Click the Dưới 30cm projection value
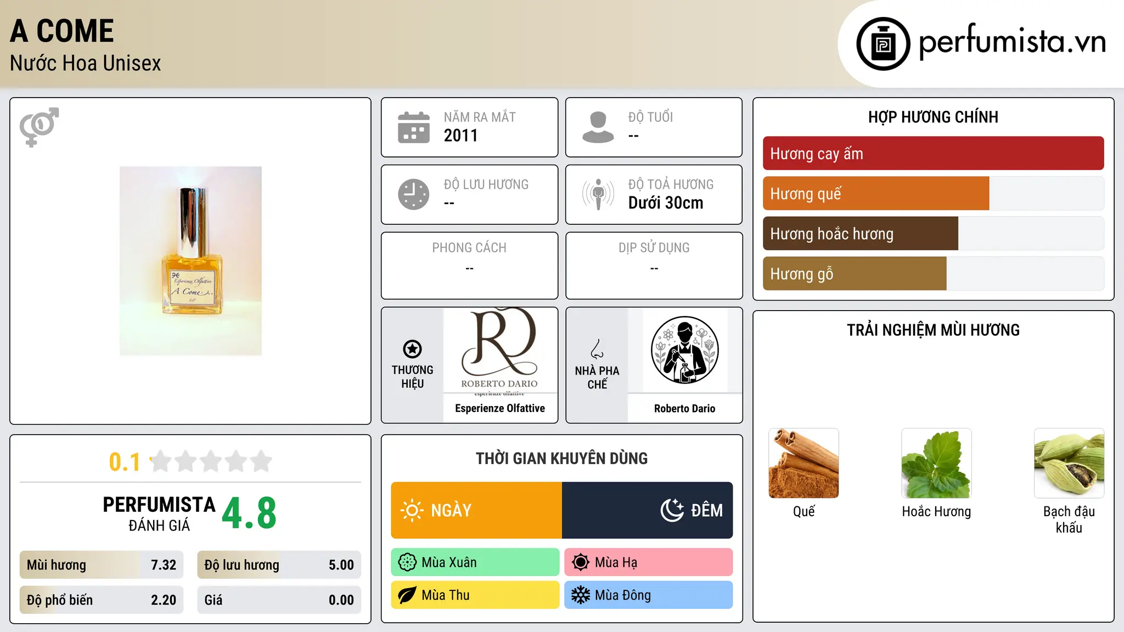 click(x=666, y=203)
